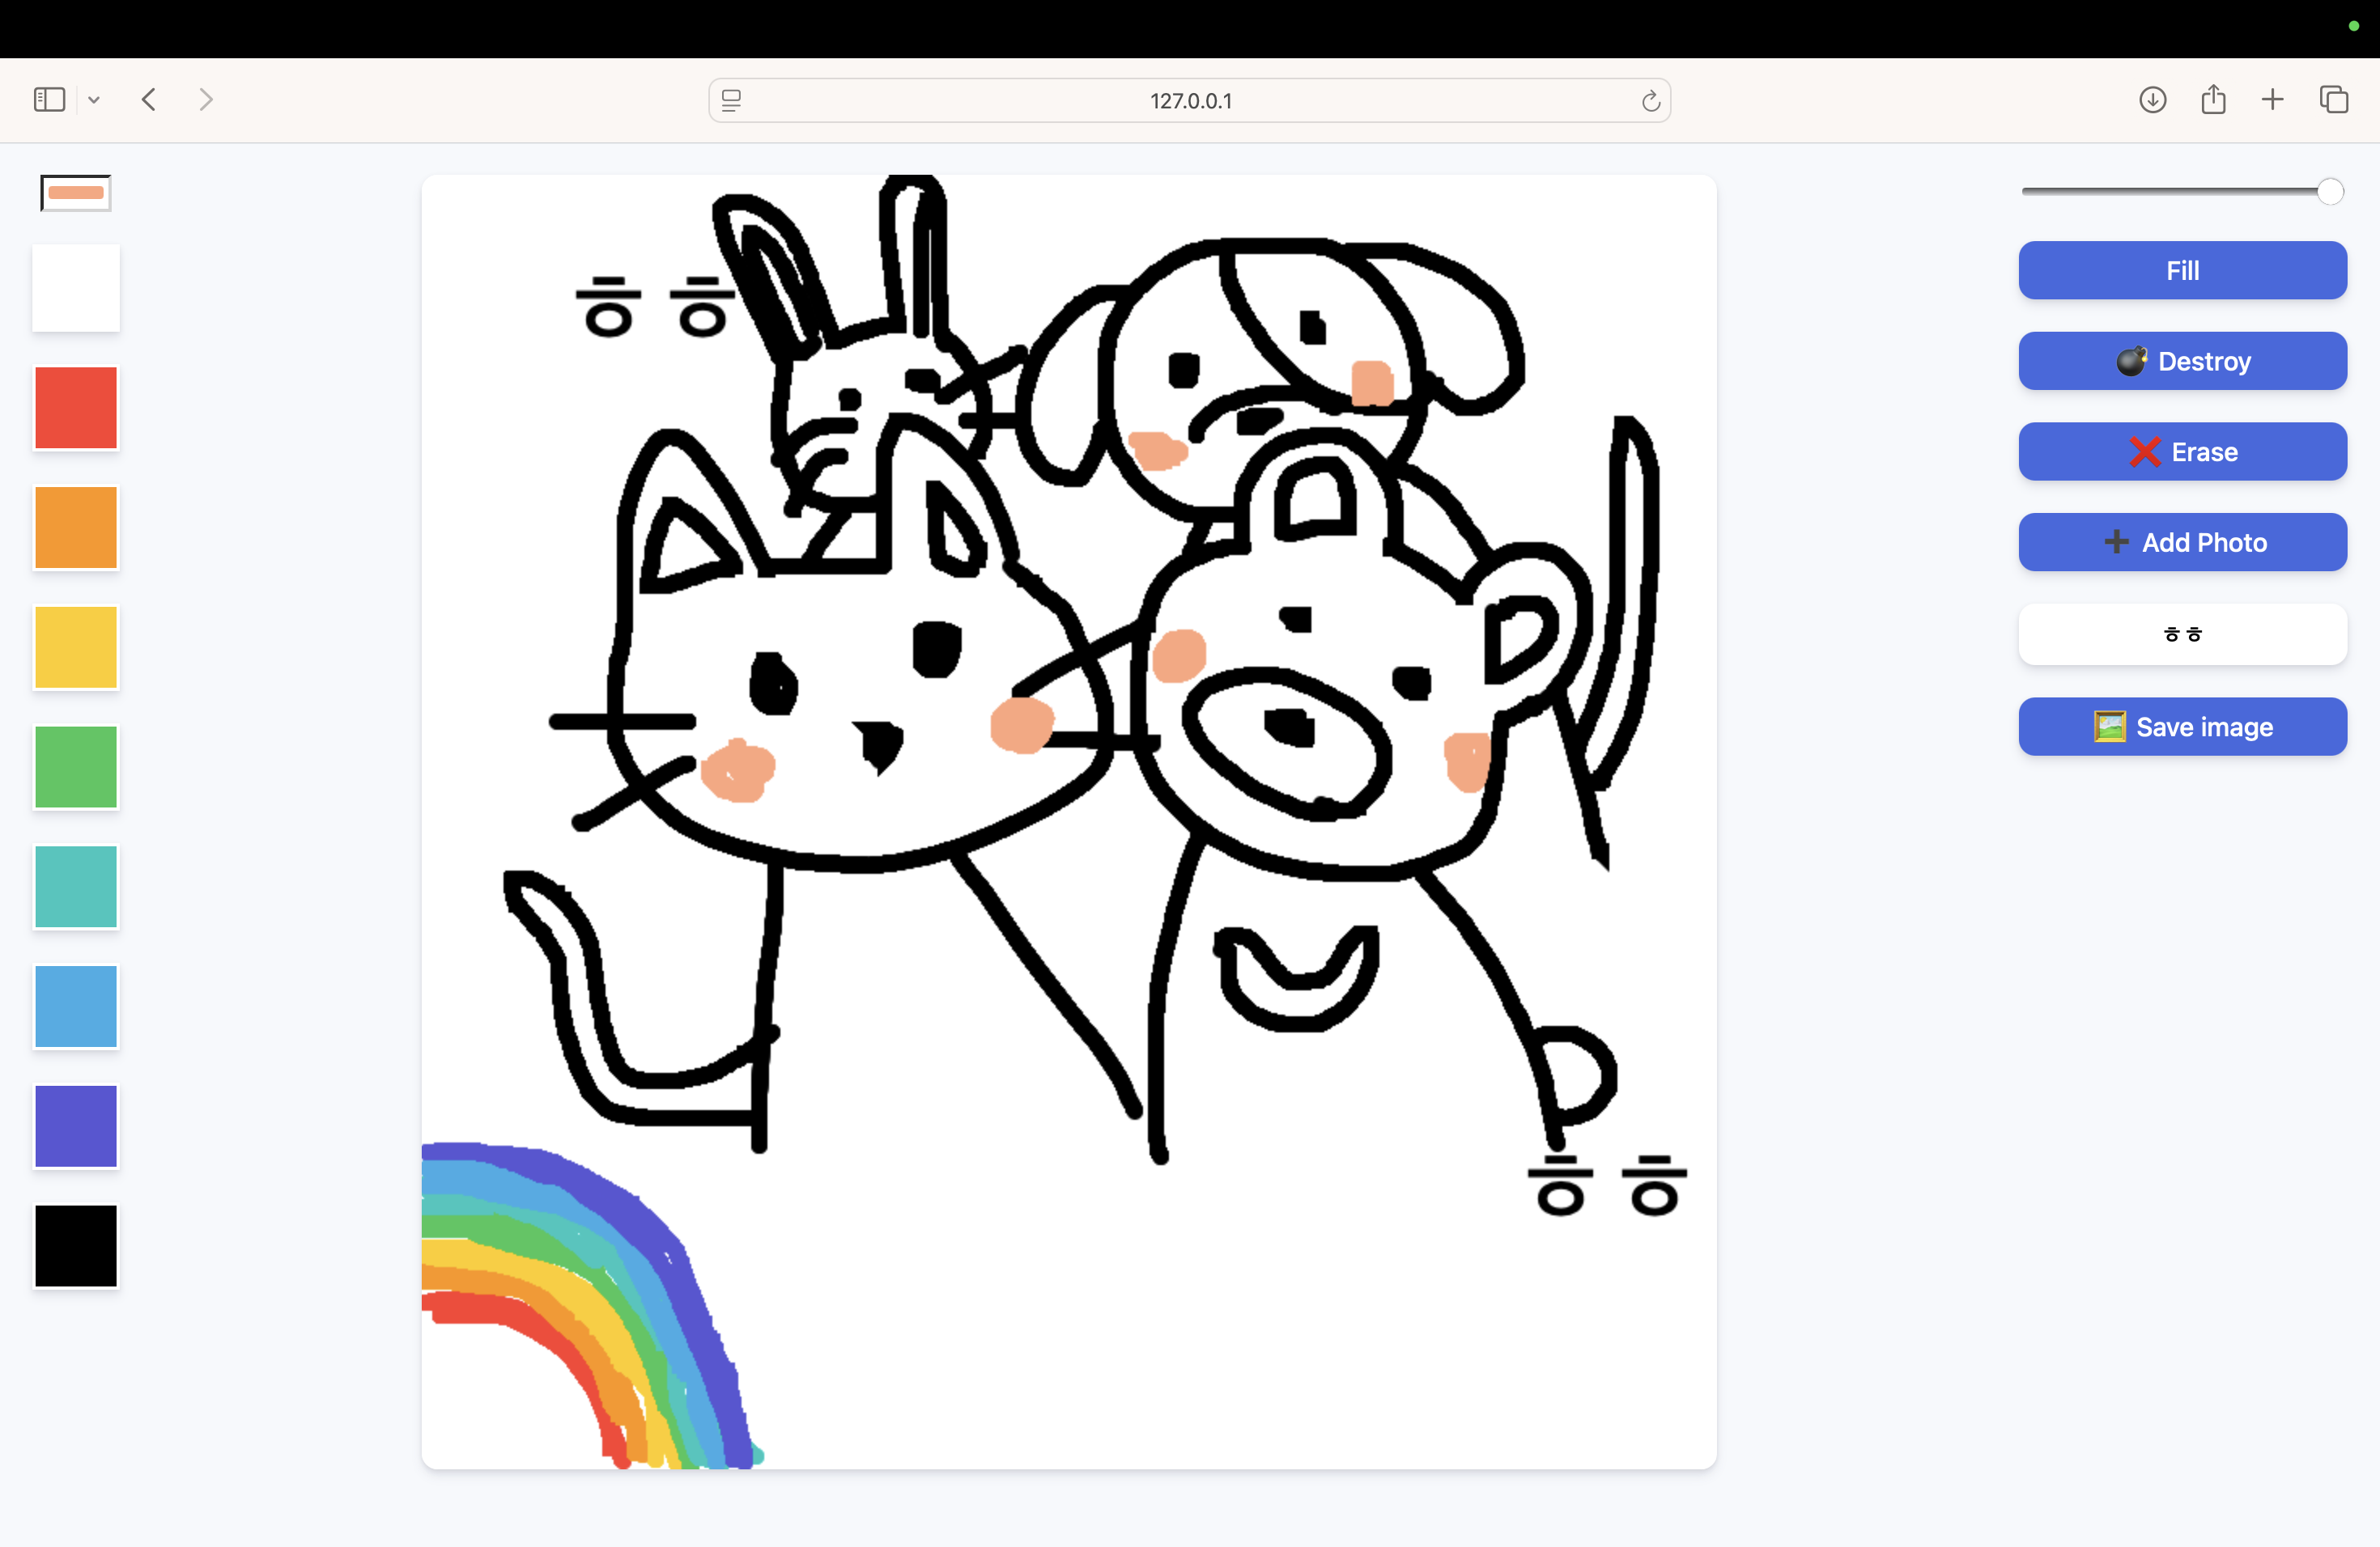2380x1547 pixels.
Task: Choose the teal color swatch
Action: click(75, 888)
